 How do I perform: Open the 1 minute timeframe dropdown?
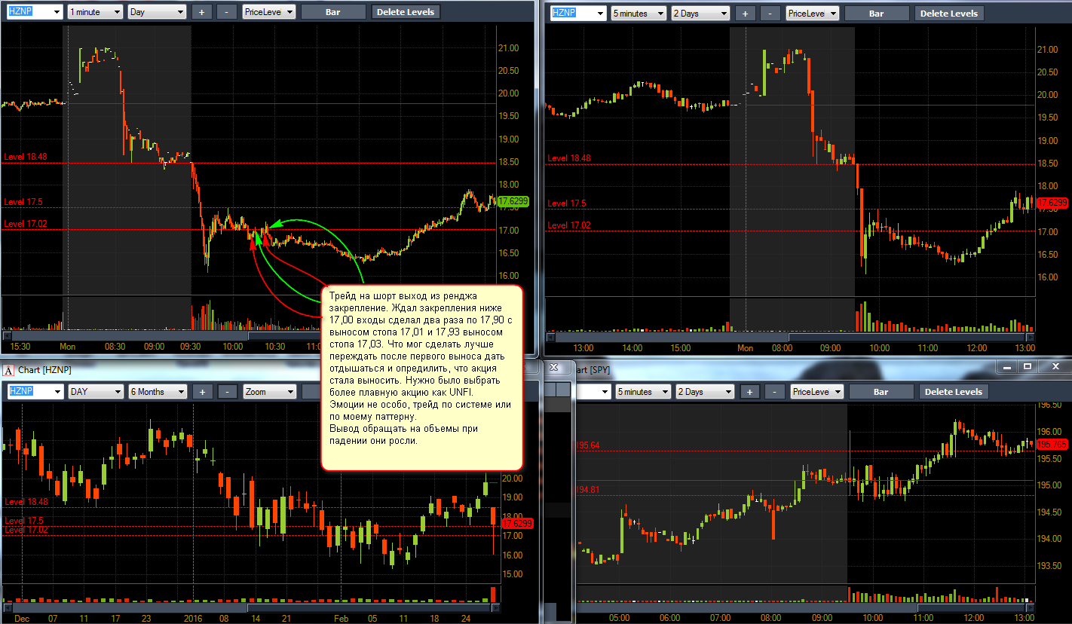[x=95, y=12]
